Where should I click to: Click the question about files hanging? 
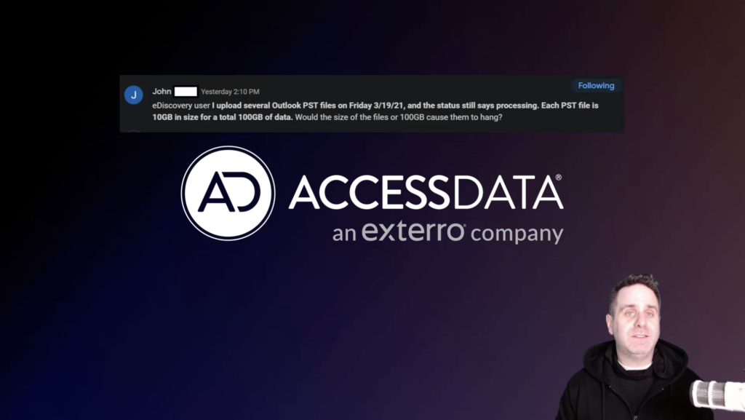point(398,117)
